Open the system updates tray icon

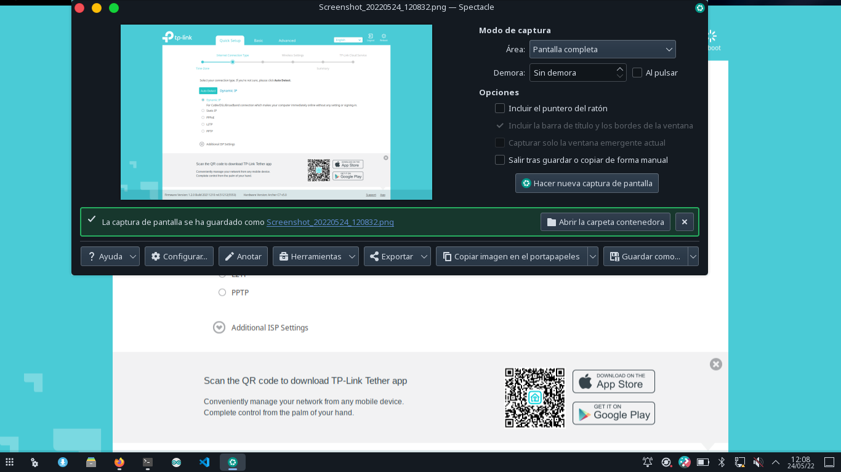point(666,462)
